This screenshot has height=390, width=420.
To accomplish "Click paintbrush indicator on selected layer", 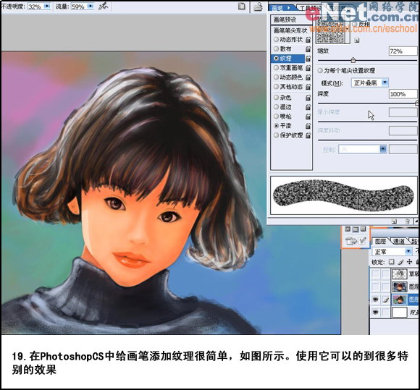I will pos(385,300).
